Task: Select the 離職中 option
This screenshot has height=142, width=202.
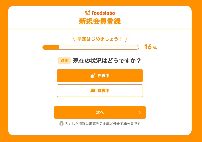Action: point(100,91)
